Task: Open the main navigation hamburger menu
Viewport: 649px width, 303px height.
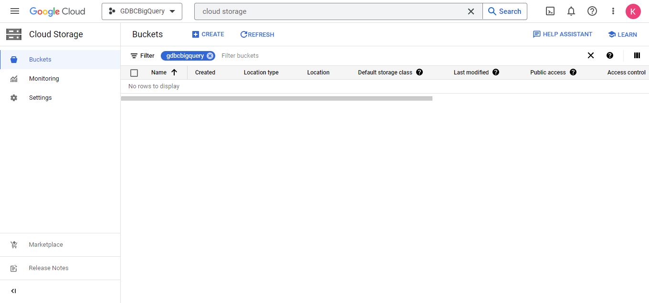Action: pos(15,11)
